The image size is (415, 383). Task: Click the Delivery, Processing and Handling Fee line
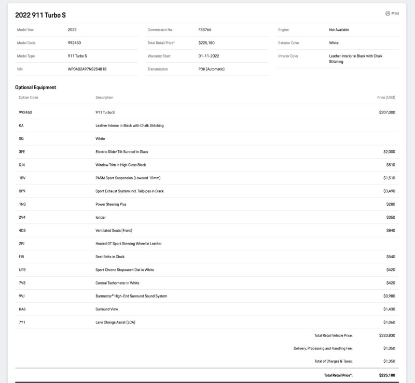pos(344,348)
